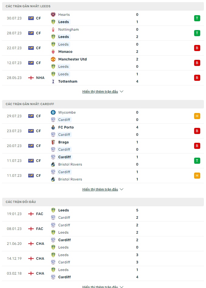Click red B badge for Tottenham match
206x288 pixels.
point(197,78)
